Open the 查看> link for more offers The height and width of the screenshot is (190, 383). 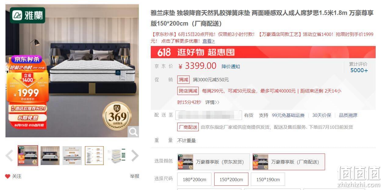coord(208,41)
